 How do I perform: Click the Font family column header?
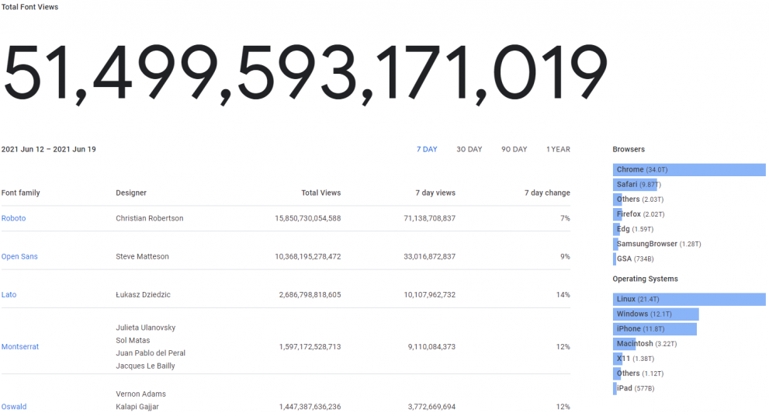pyautogui.click(x=21, y=193)
